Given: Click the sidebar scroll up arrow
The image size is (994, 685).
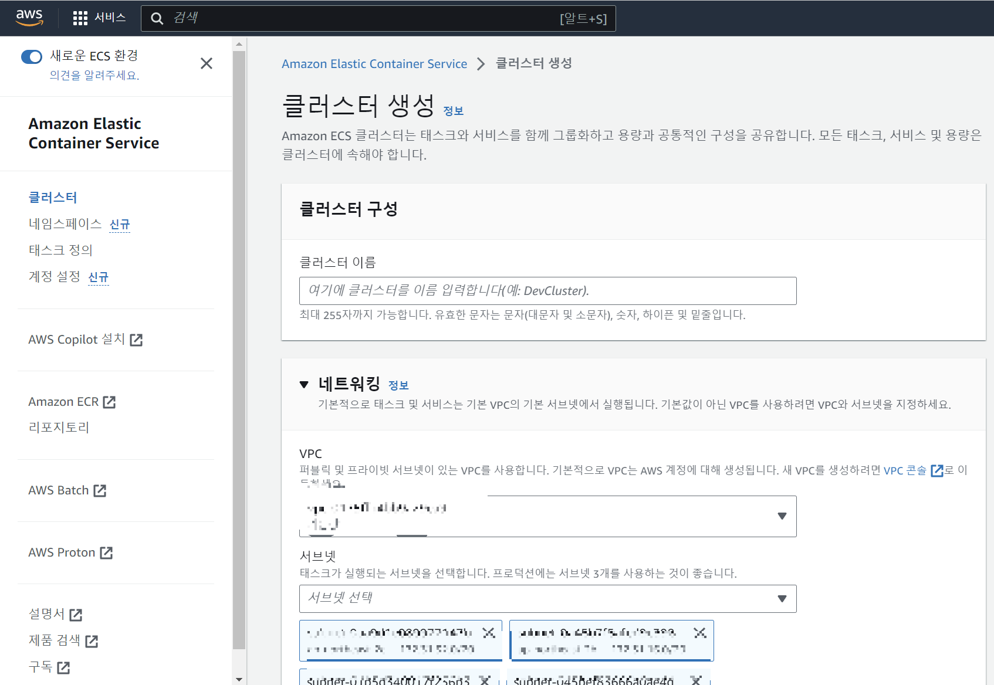Looking at the screenshot, I should [239, 44].
